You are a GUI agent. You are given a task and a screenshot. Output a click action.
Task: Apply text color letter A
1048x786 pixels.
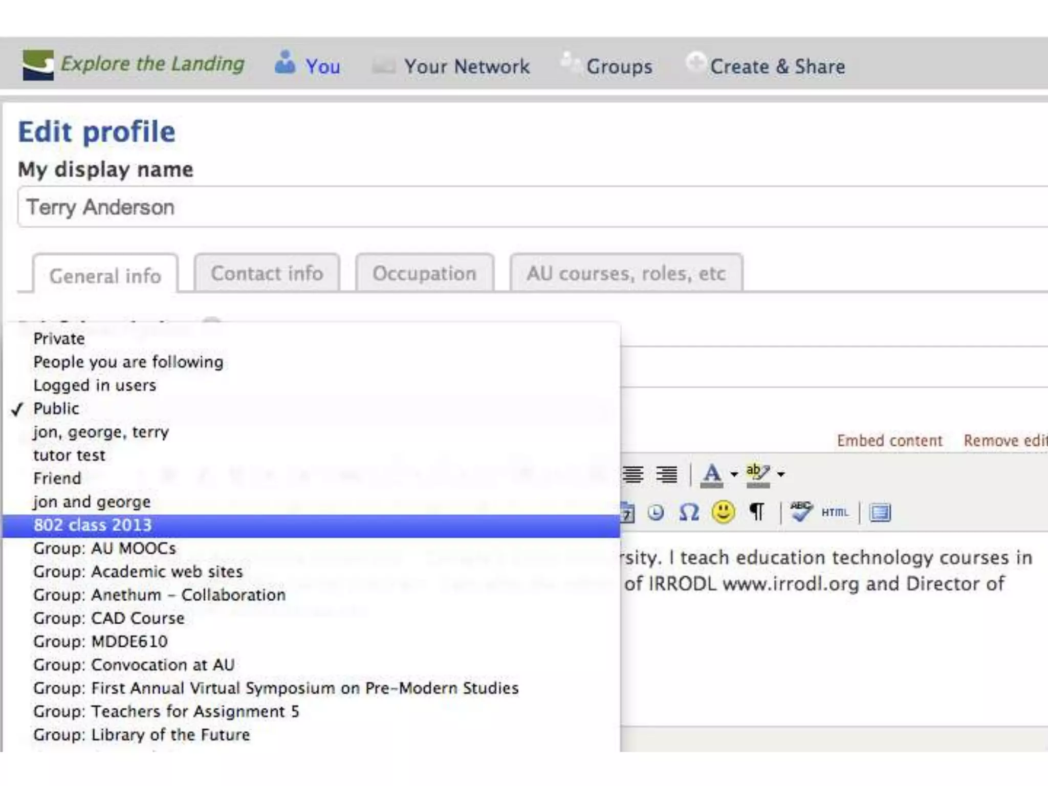[x=712, y=474]
